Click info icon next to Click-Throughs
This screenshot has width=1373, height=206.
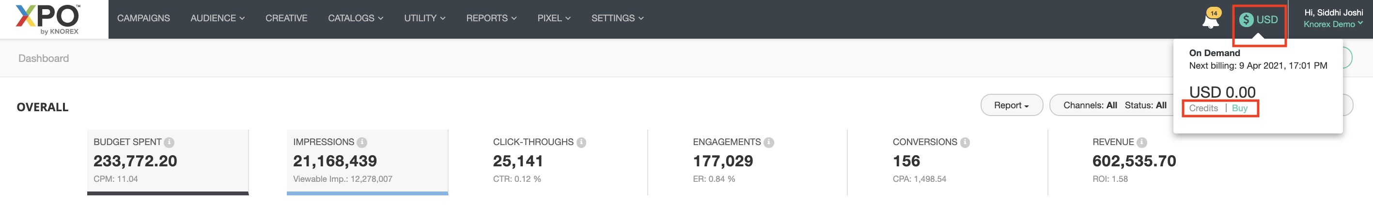581,142
